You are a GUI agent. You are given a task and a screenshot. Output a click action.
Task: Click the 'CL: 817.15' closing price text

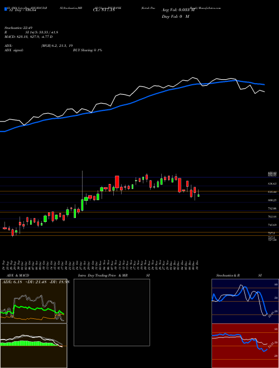click(104, 11)
